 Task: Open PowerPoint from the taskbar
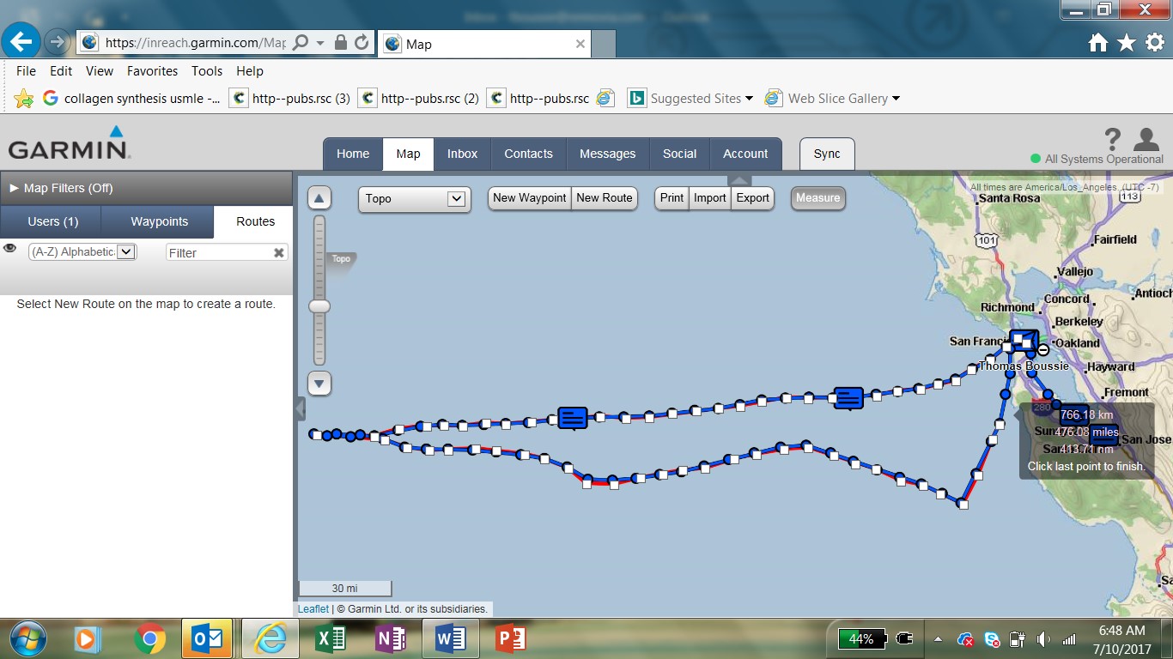(511, 638)
